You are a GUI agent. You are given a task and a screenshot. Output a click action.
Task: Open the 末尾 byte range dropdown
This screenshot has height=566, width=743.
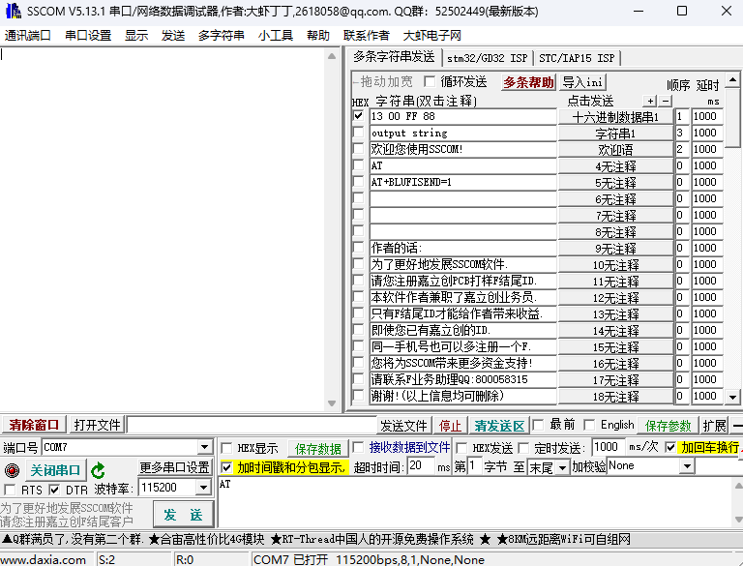562,468
